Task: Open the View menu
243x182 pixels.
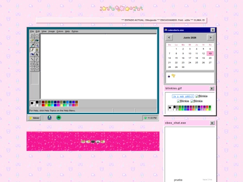Action: click(44, 31)
